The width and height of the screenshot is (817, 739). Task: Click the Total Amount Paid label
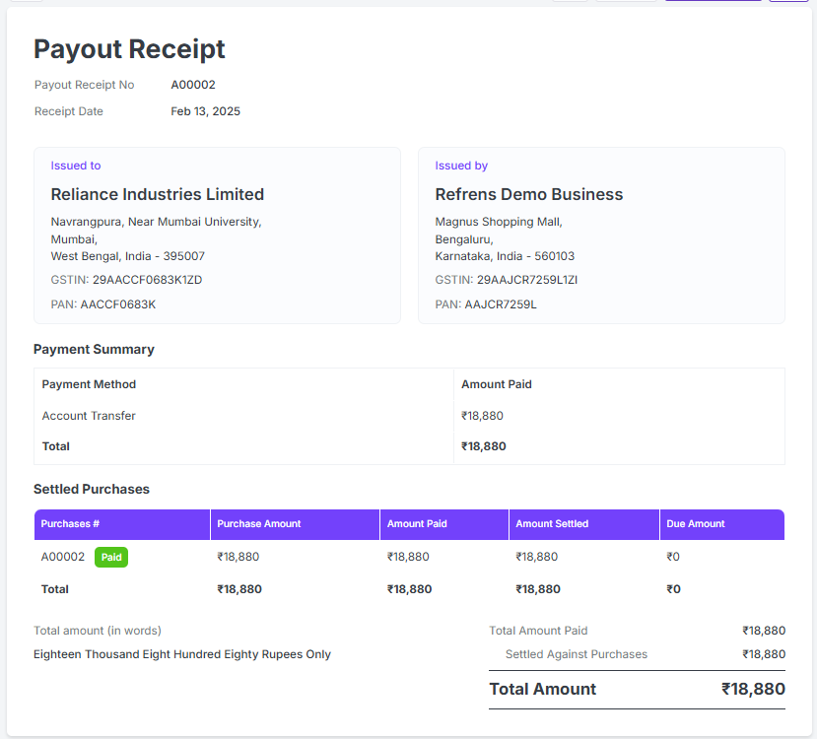(538, 631)
